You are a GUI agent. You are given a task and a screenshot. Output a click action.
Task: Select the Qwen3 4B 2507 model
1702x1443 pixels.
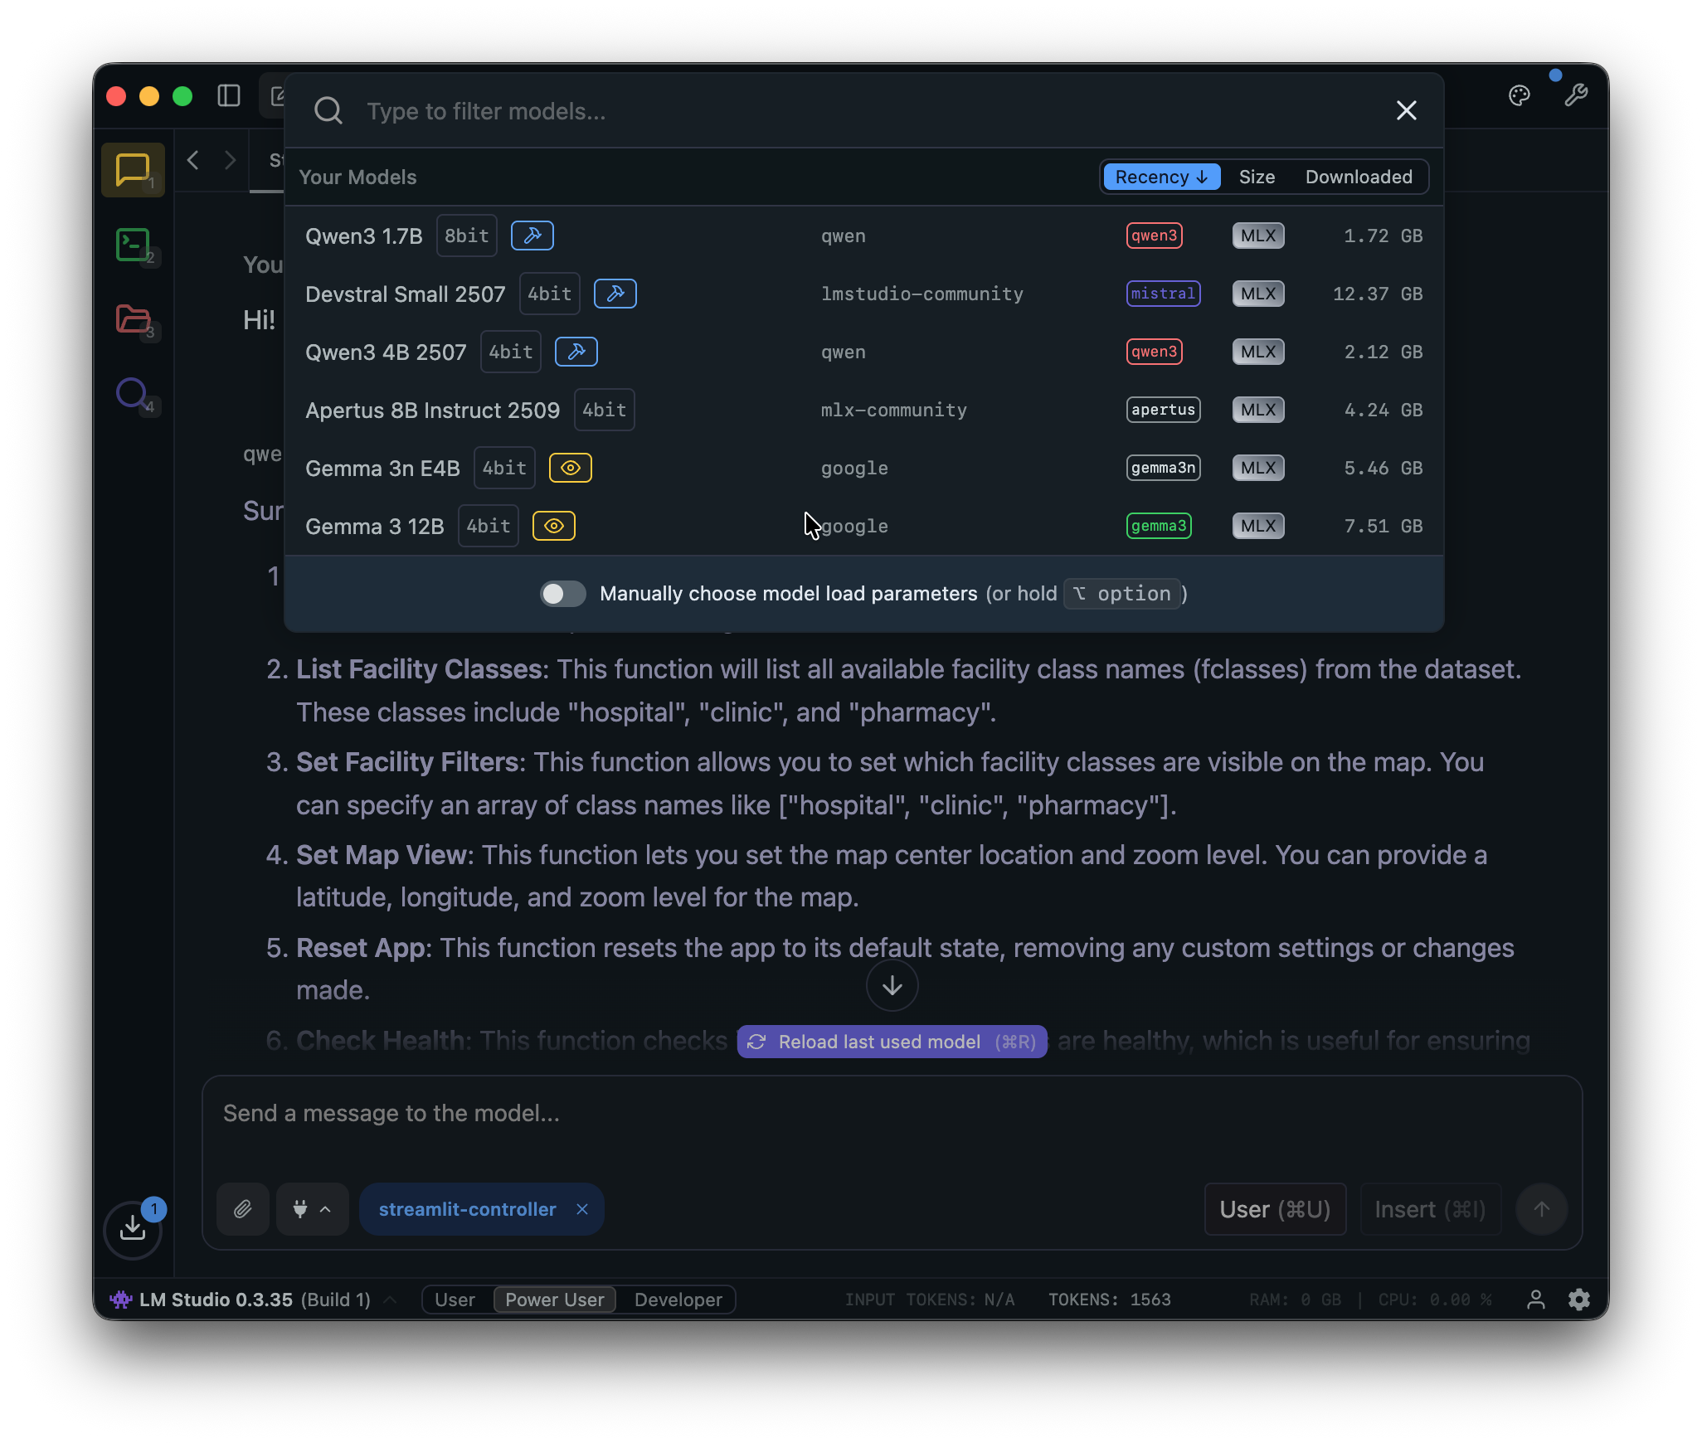click(863, 352)
